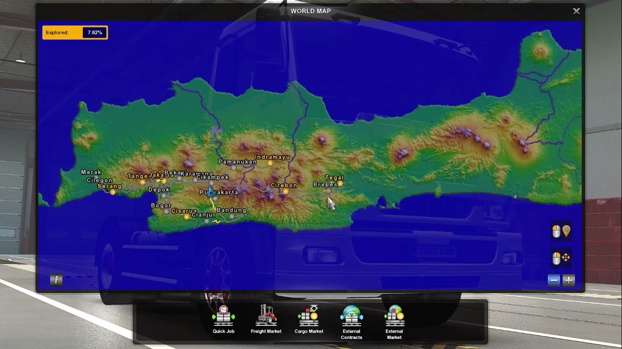Click the Explored percentage indicator
Viewport: 622px width, 349px height.
75,33
